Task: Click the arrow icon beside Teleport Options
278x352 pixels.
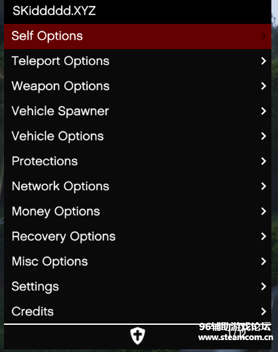Action: coord(263,61)
